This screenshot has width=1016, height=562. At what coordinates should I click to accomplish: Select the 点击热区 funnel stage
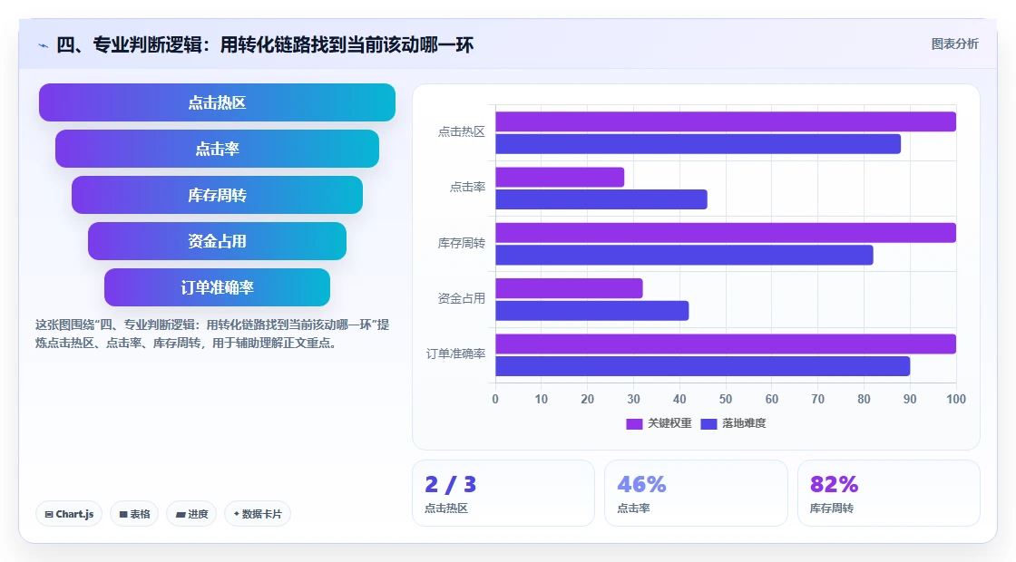click(x=217, y=102)
